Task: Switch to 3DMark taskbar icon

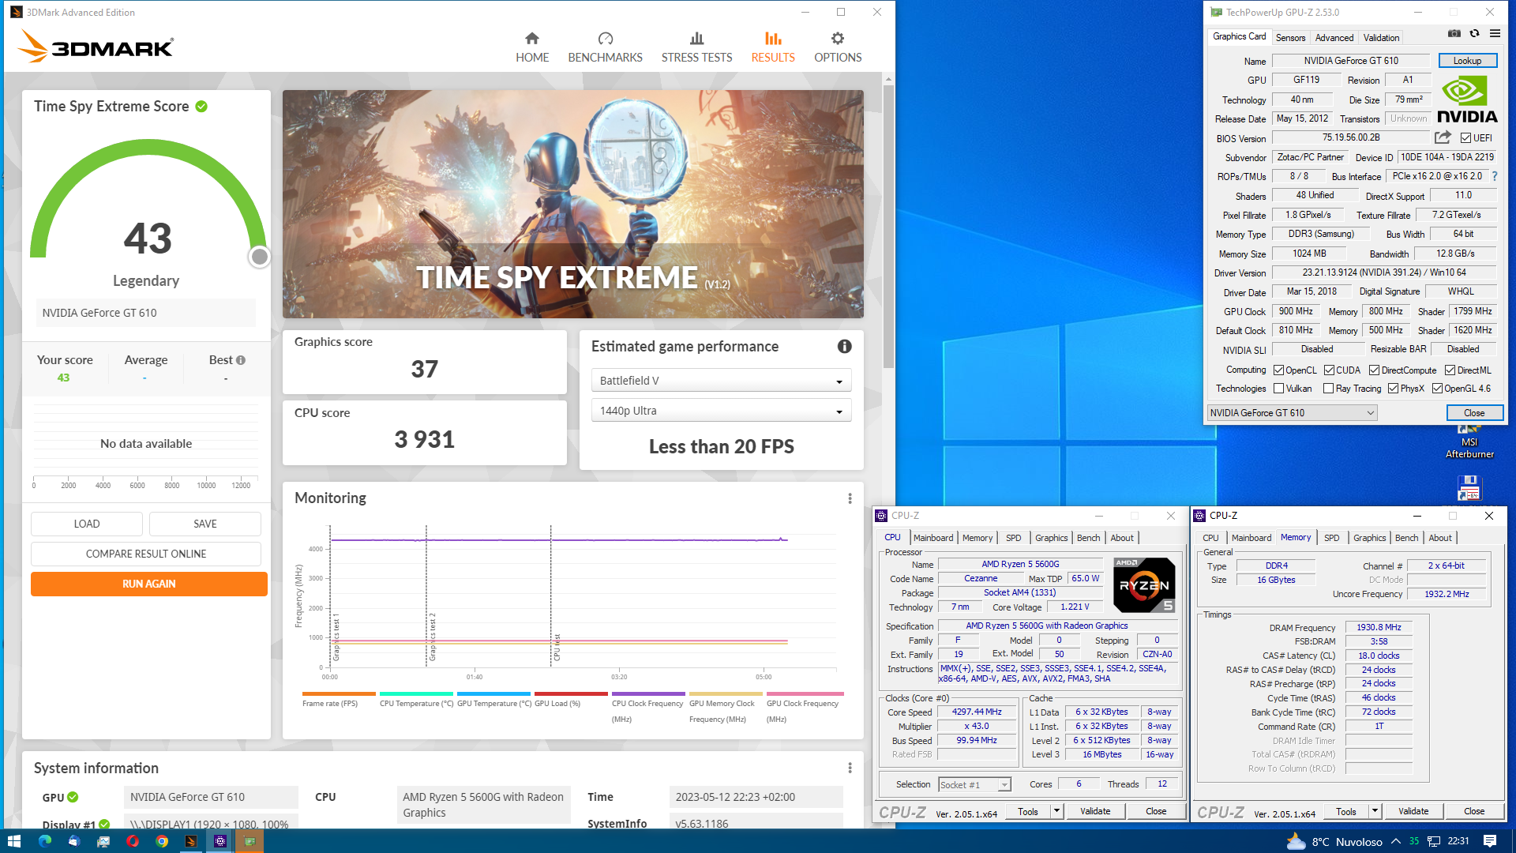Action: (x=190, y=841)
